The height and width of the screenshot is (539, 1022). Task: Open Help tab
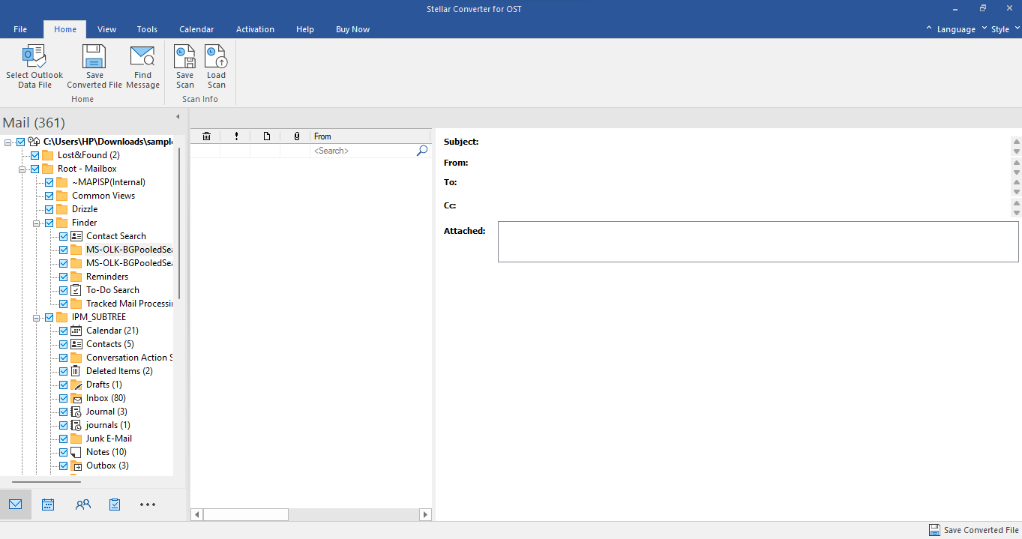(x=305, y=29)
